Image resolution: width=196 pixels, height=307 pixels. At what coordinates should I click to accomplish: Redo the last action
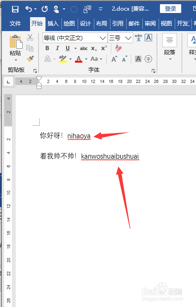pyautogui.click(x=45, y=9)
